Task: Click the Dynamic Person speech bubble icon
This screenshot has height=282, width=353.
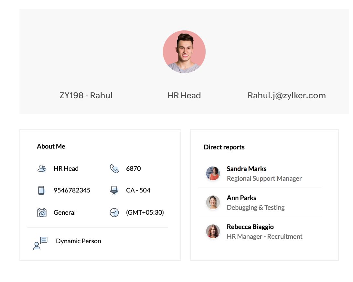Action: pos(40,243)
